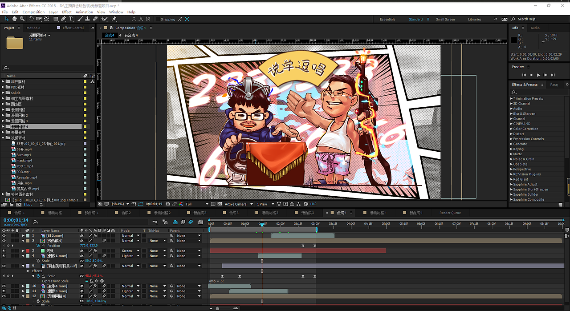Select the Pan Behind anchor point tool

click(x=46, y=19)
